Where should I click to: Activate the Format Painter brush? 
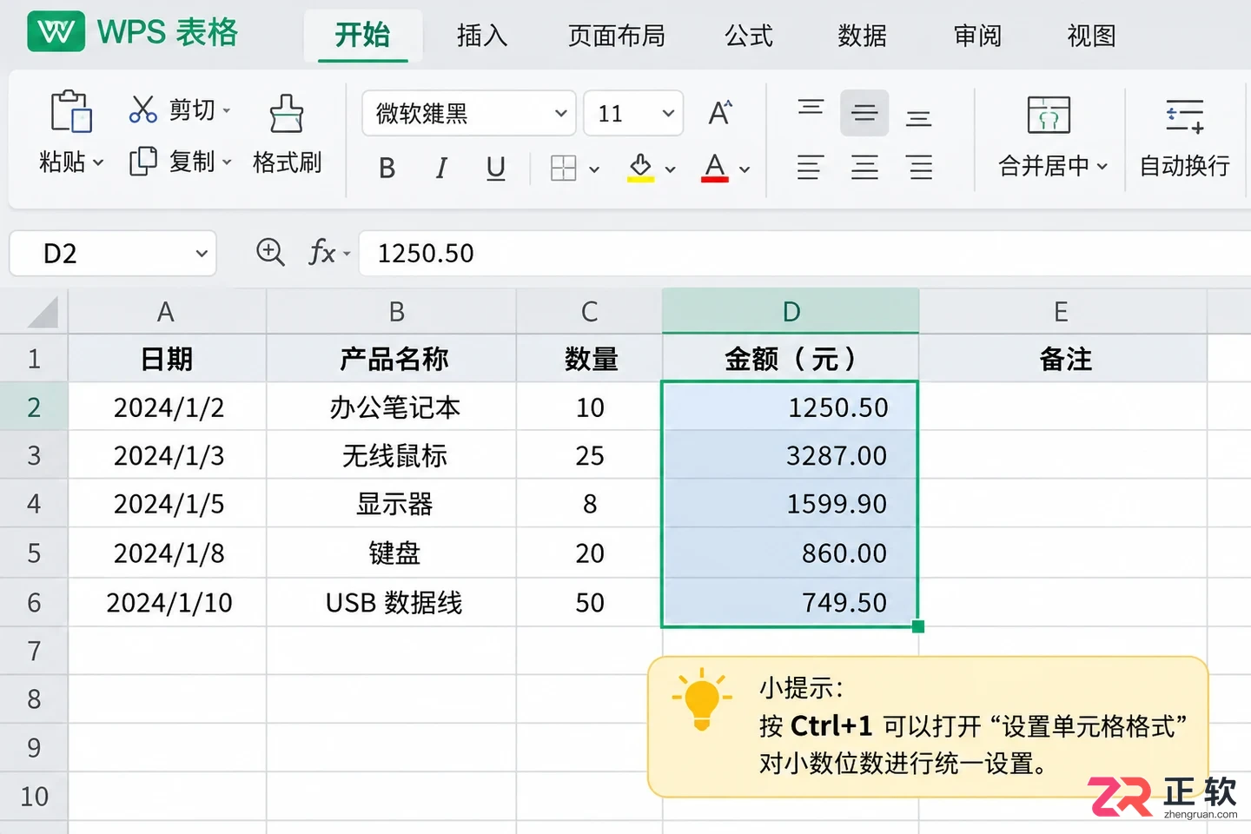[286, 113]
